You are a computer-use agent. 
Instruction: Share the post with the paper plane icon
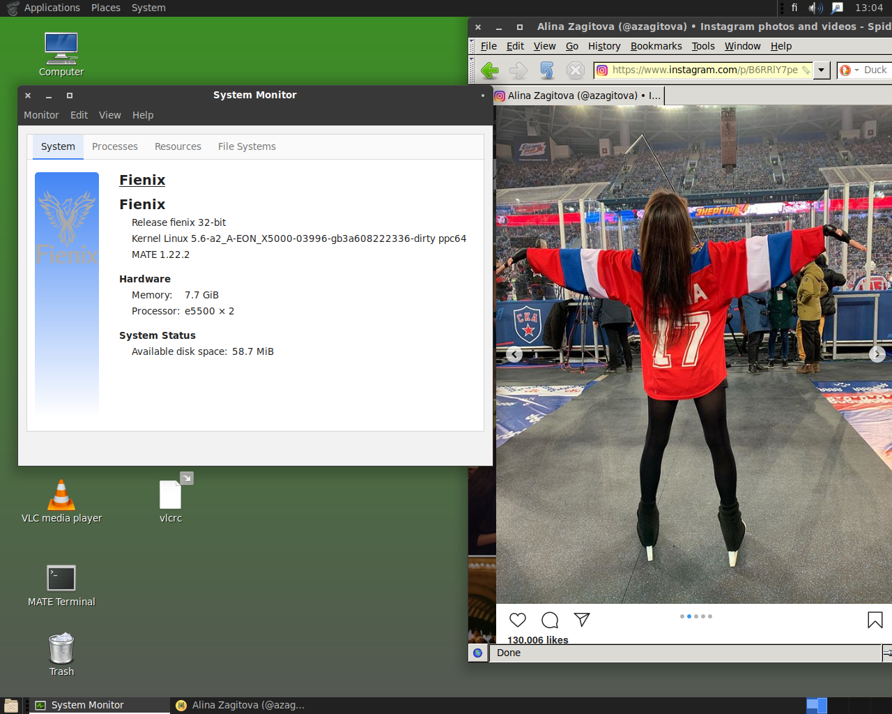[582, 620]
